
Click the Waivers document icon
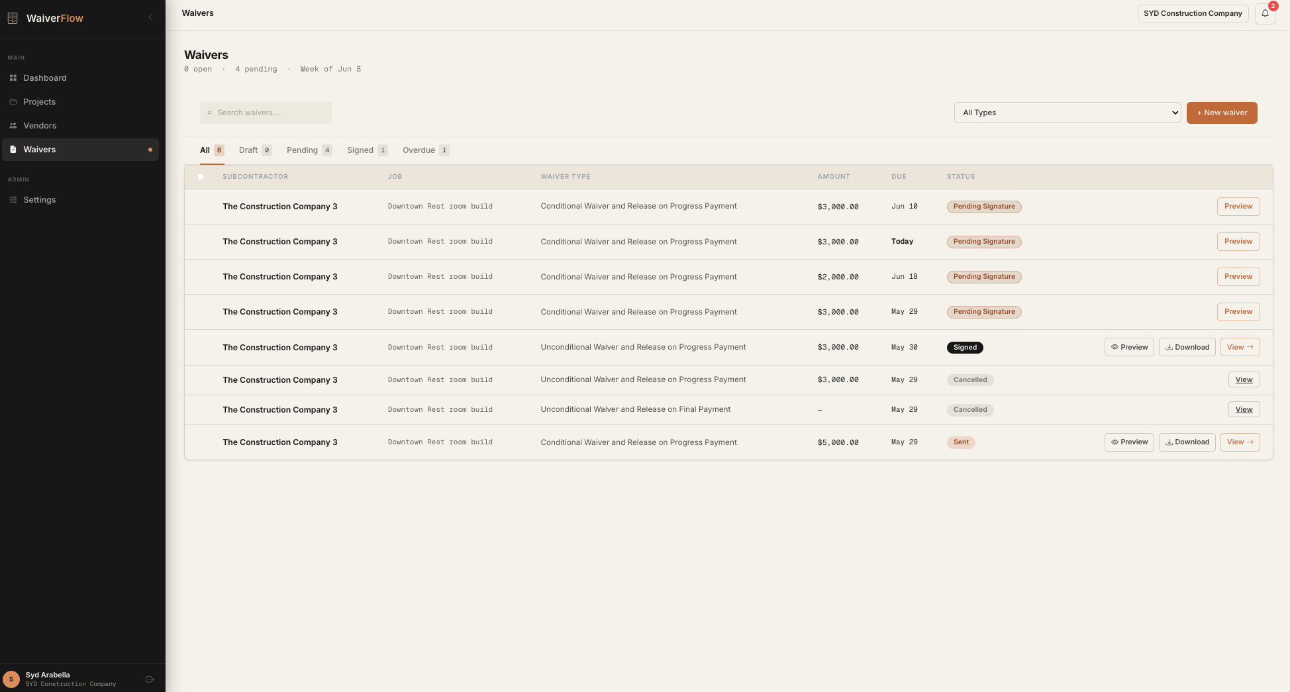[x=13, y=150]
